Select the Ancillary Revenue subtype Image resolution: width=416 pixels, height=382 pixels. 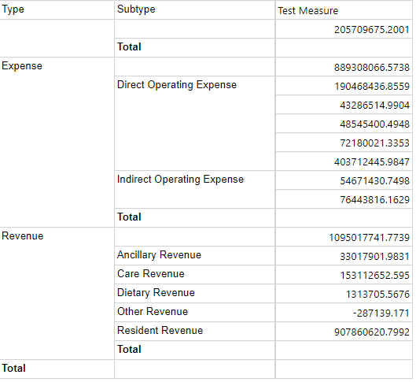pyautogui.click(x=159, y=255)
